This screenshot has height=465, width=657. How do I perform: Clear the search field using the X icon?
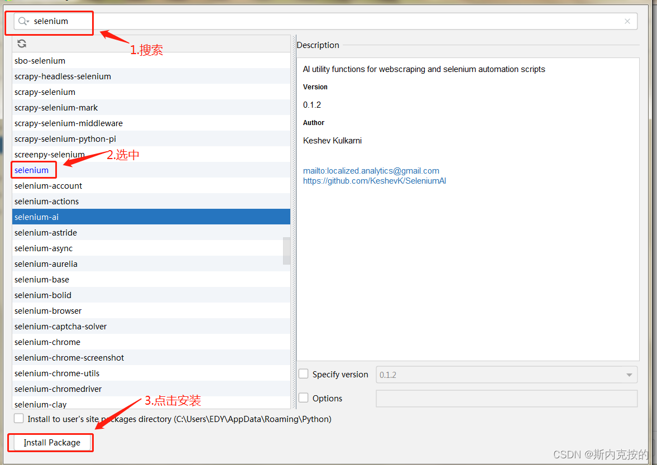click(x=627, y=21)
